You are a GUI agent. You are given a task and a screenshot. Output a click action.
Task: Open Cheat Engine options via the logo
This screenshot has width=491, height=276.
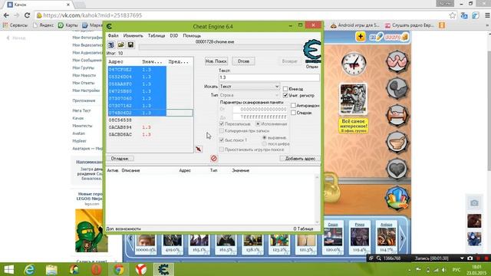[x=312, y=51]
